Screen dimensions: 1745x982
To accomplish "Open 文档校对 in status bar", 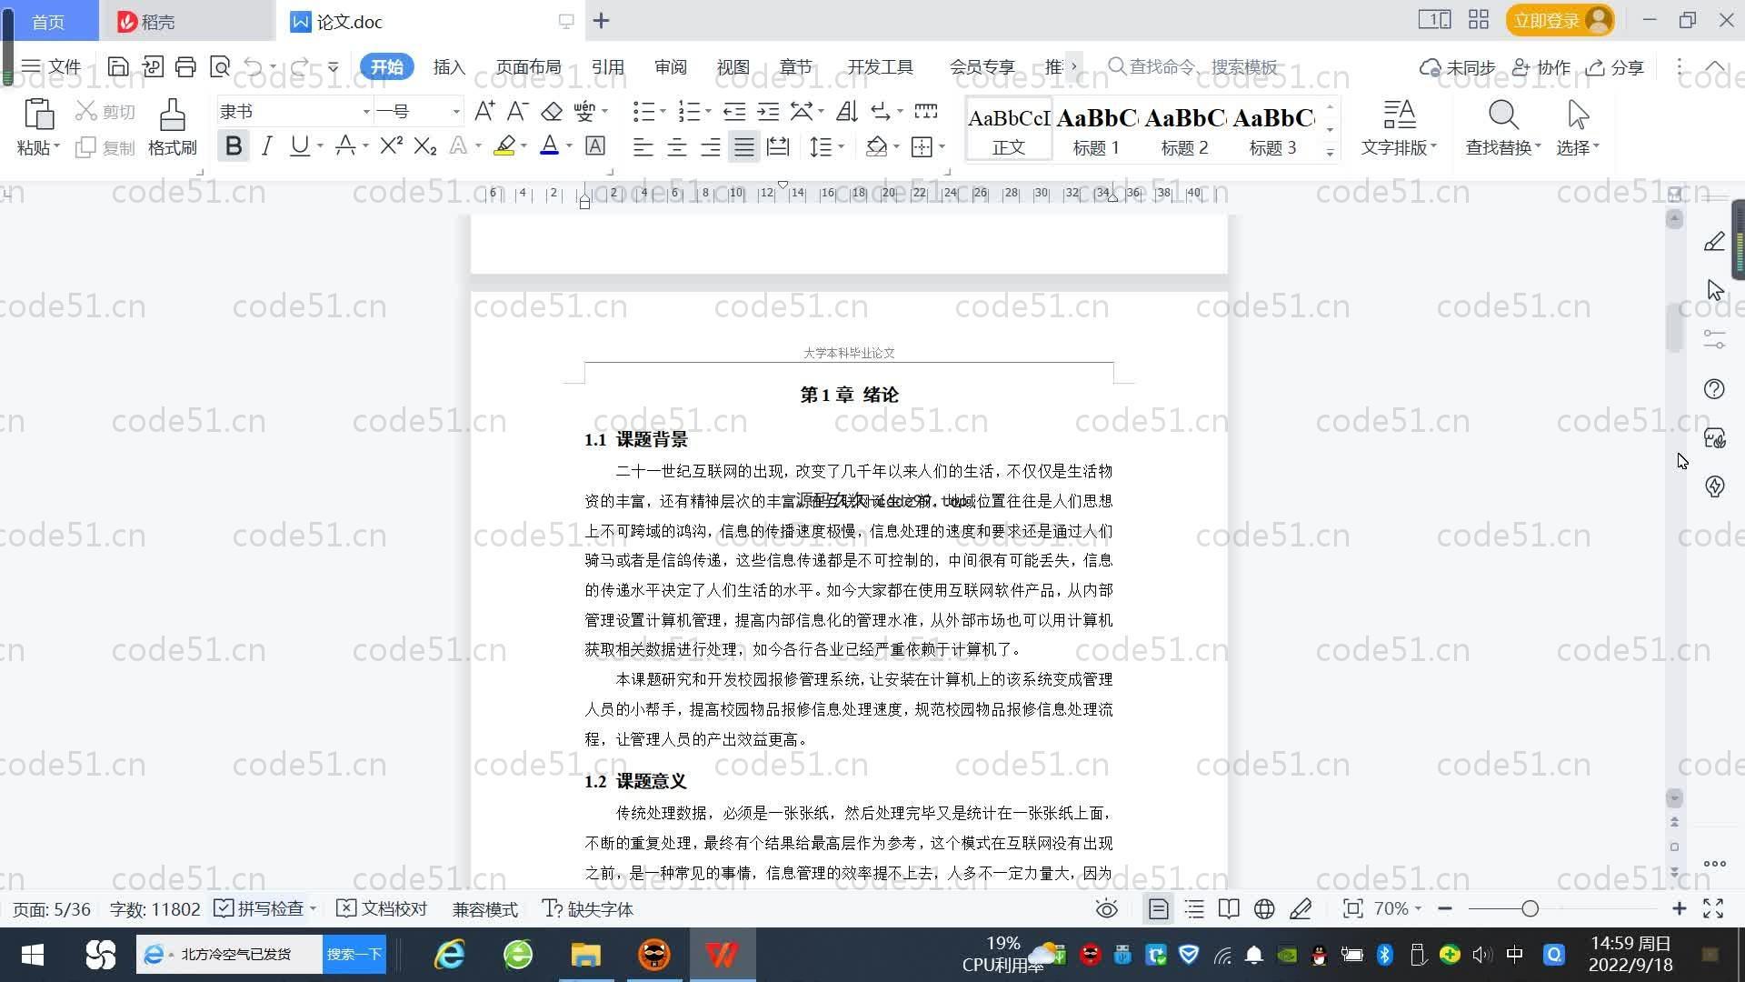I will click(x=382, y=908).
